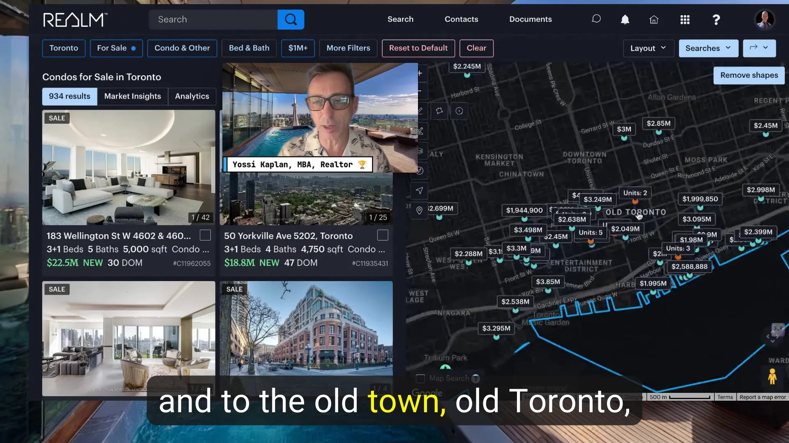Open the $1M+ price filter
Screen dimensions: 789x443
coord(298,48)
